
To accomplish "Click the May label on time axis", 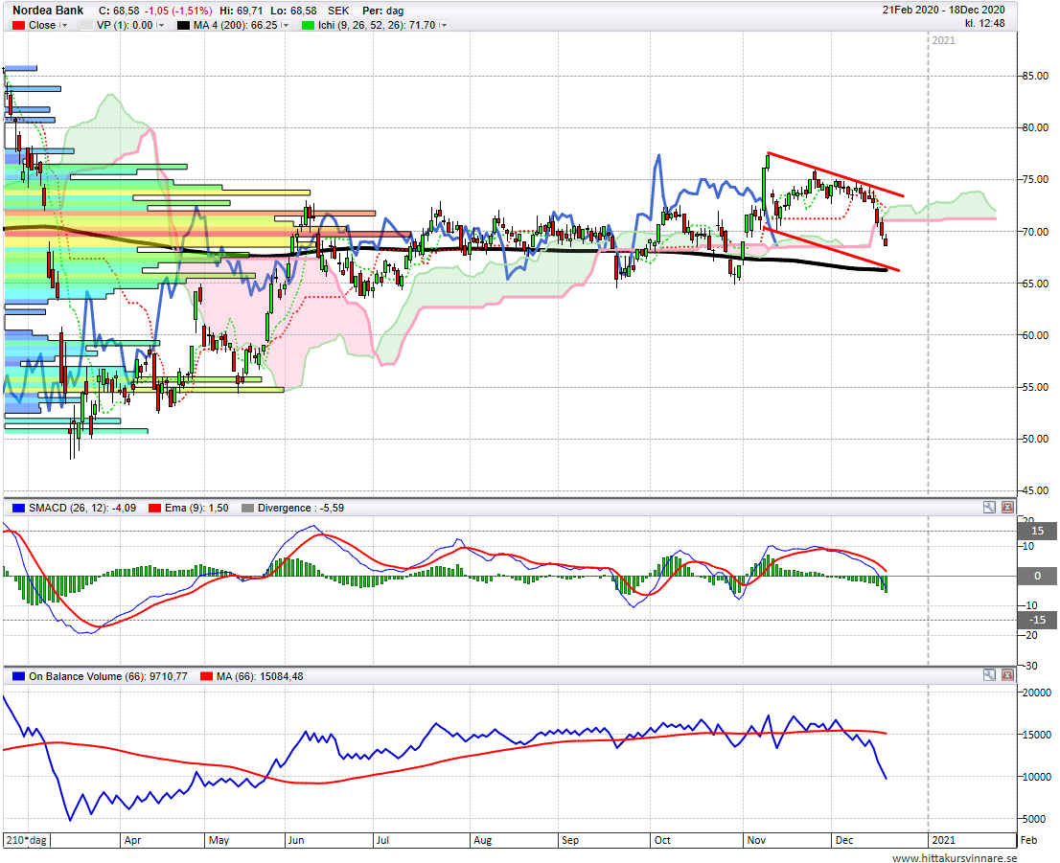I will pyautogui.click(x=219, y=840).
